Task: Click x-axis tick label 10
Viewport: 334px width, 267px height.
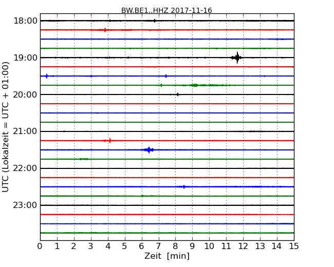Action: click(209, 246)
